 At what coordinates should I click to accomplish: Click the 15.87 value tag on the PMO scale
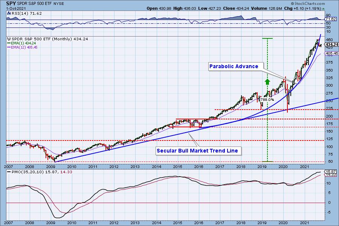[x=331, y=171]
